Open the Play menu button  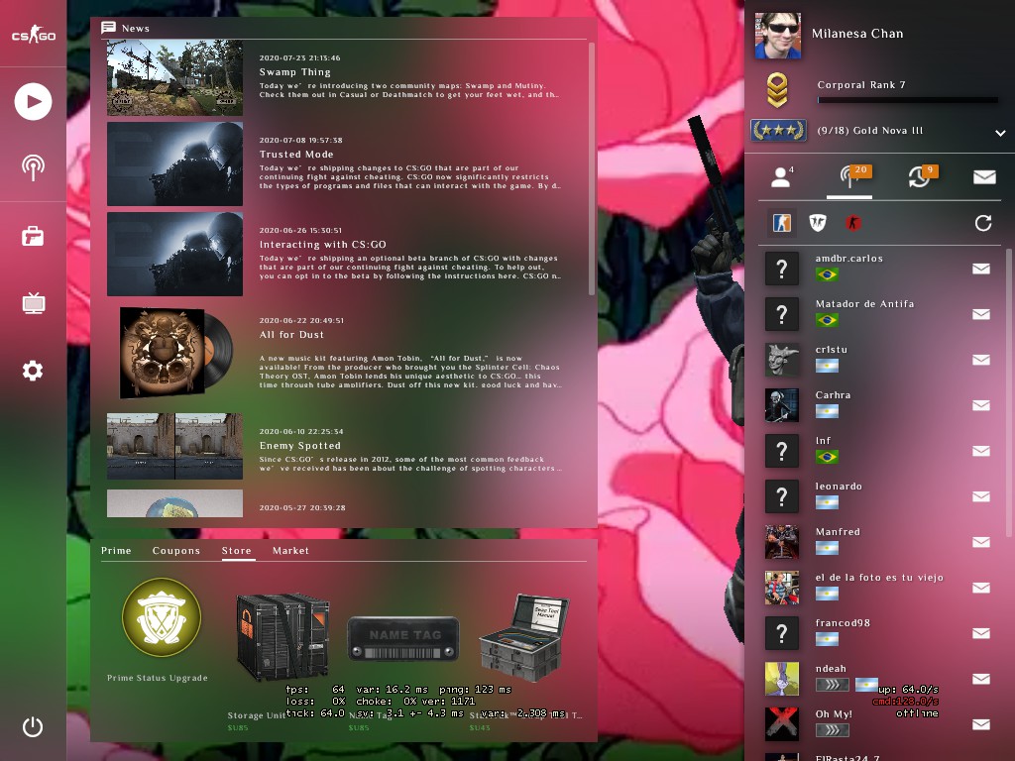point(33,102)
